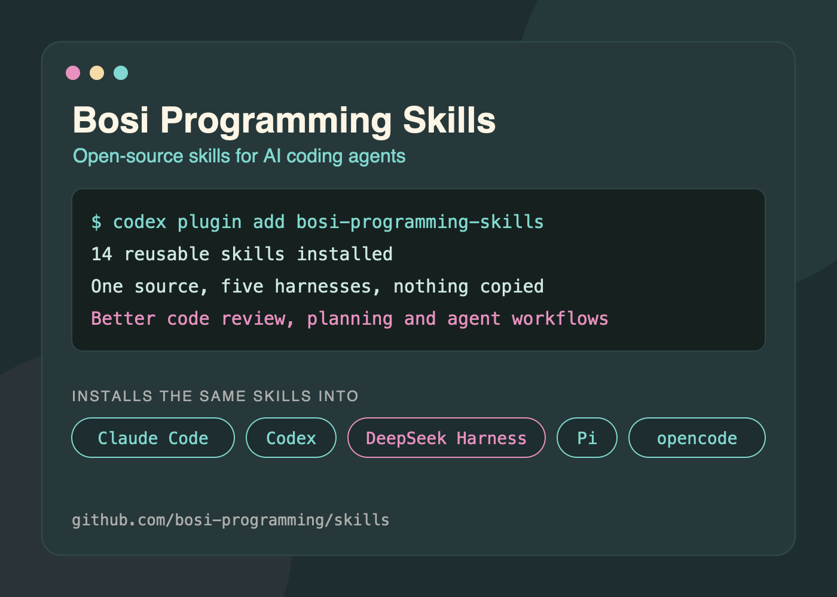837x597 pixels.
Task: Click the teal window dot
Action: (121, 73)
